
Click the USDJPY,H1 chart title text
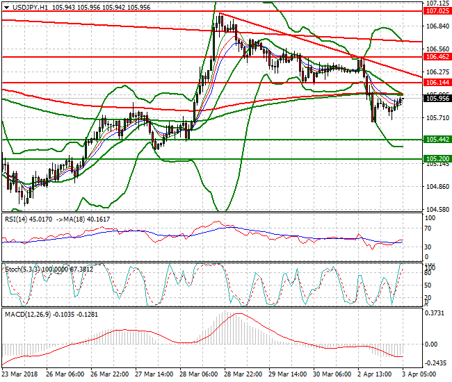(x=31, y=8)
